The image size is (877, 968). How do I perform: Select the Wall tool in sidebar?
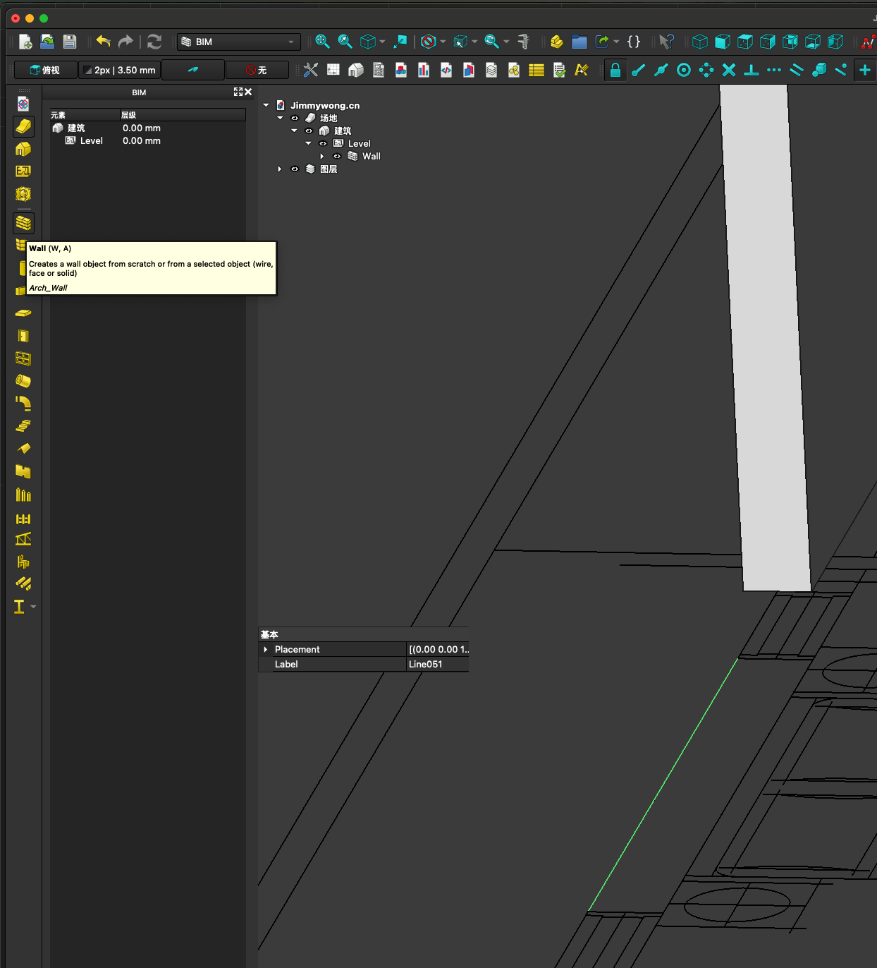click(x=23, y=224)
